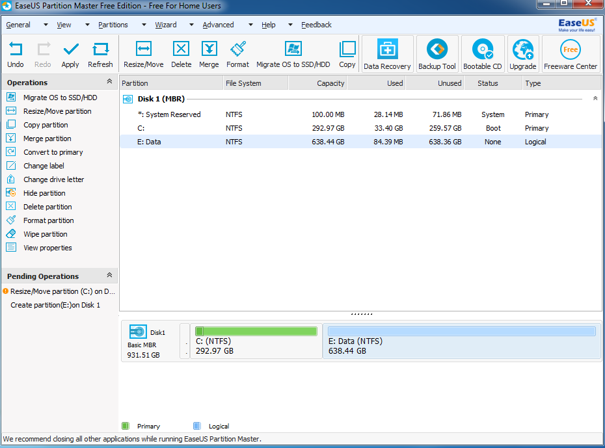
Task: Click the Format partition link
Action: coord(49,220)
